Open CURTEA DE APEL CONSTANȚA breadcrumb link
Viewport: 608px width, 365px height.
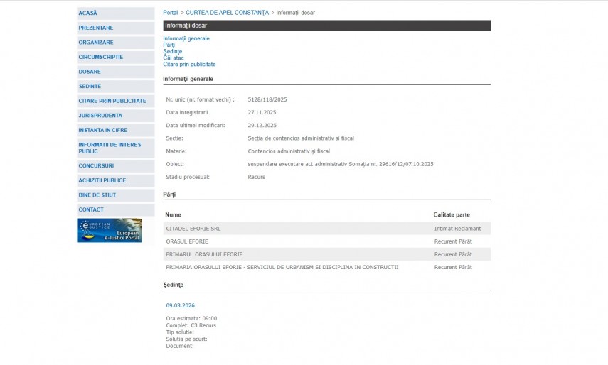click(x=227, y=13)
